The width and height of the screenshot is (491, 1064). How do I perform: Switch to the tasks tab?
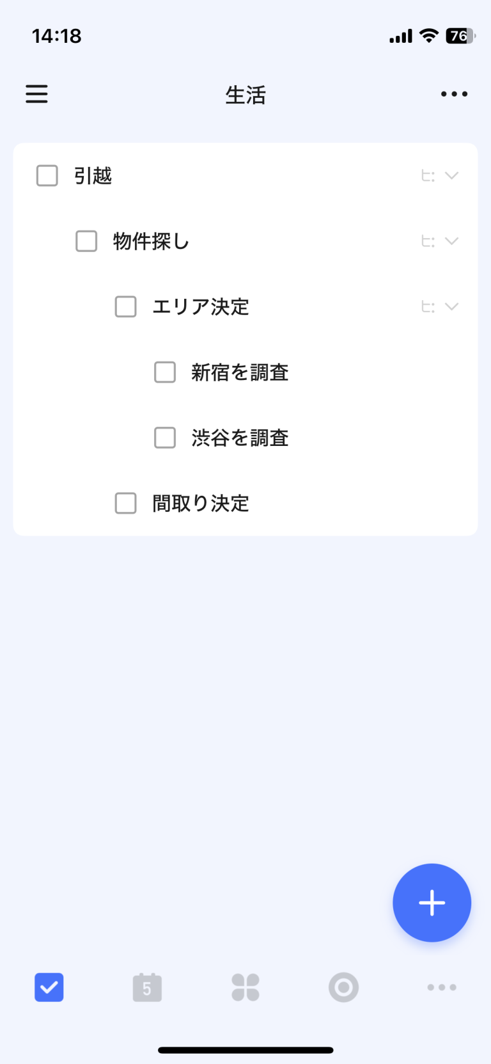click(x=49, y=987)
